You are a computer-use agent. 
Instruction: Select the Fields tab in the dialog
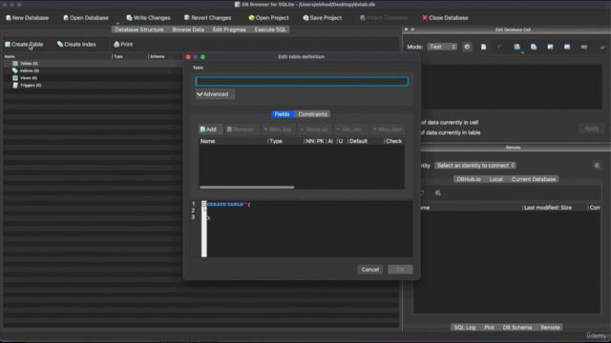coord(282,114)
